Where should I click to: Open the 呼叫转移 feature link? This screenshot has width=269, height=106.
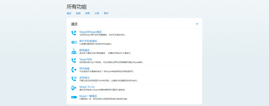(84, 68)
